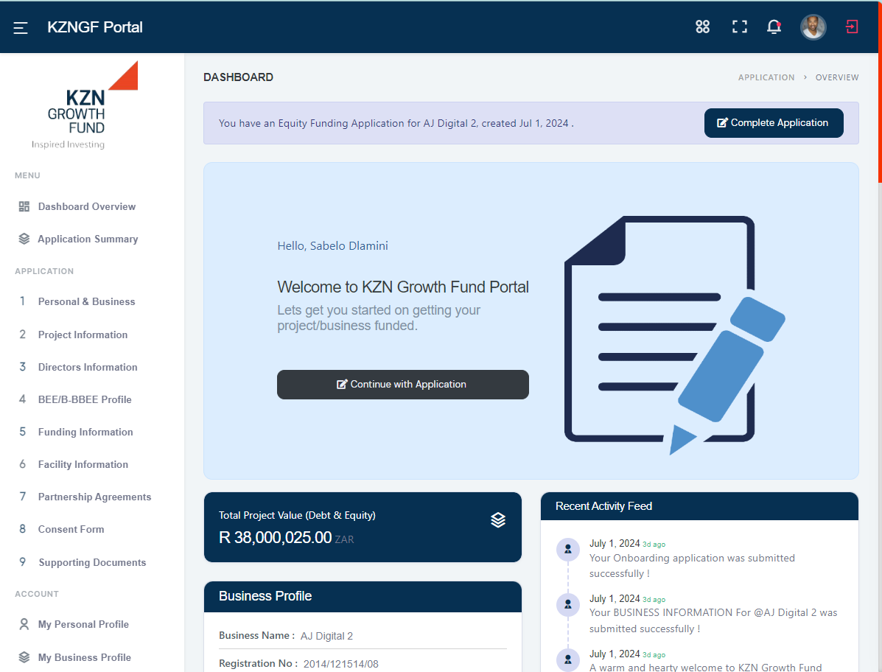882x672 pixels.
Task: Go to Funding Information step
Action: pyautogui.click(x=85, y=432)
